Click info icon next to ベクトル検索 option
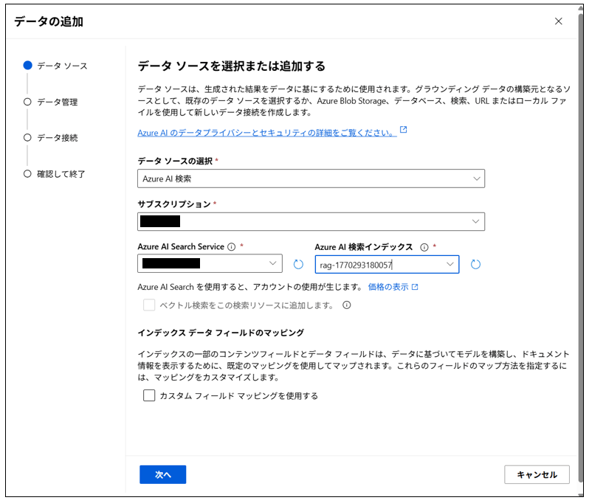The height and width of the screenshot is (503, 589). (x=346, y=305)
